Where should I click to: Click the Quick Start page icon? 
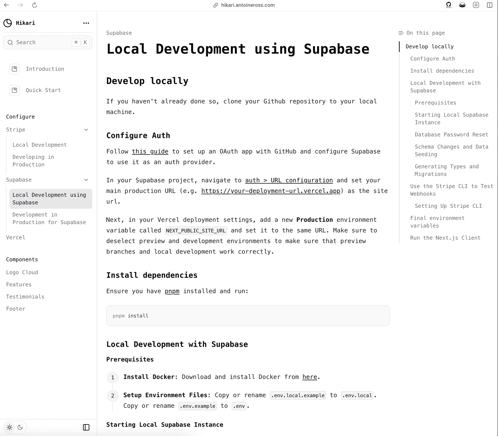click(x=15, y=90)
